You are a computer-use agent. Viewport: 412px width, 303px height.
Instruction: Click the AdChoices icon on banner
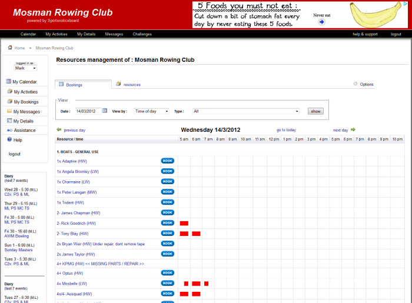coord(406,4)
